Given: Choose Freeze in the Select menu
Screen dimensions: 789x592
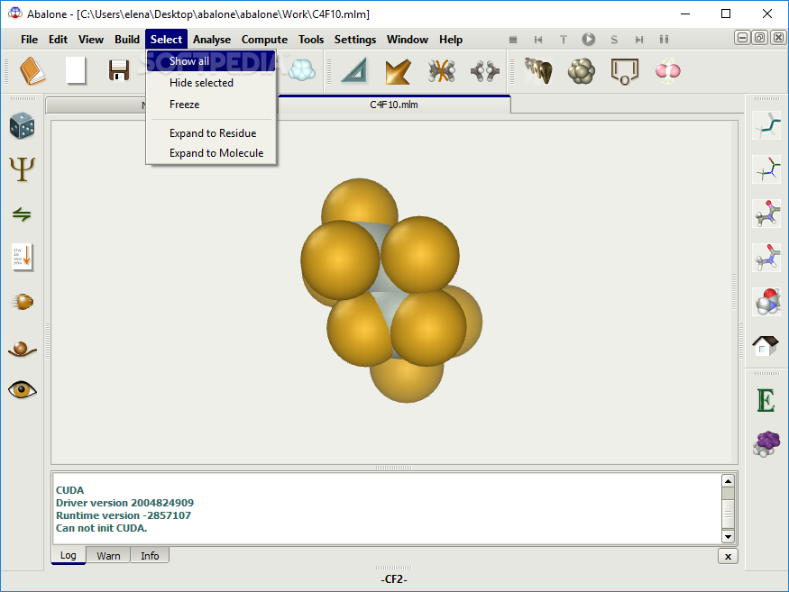Looking at the screenshot, I should click(x=211, y=105).
